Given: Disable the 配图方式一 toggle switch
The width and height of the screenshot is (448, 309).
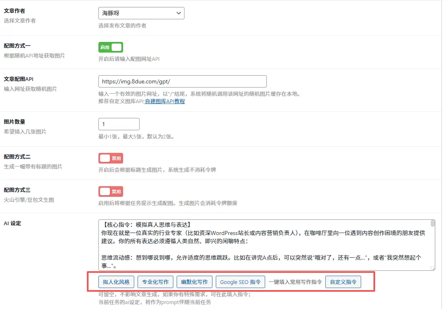Looking at the screenshot, I should click(x=110, y=47).
